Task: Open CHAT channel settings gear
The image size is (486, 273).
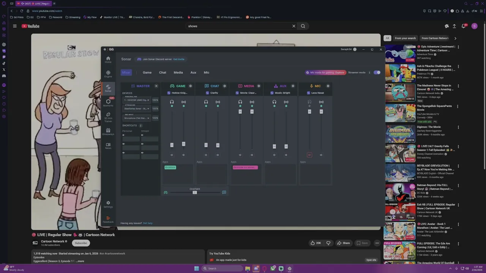Action: click(x=225, y=86)
